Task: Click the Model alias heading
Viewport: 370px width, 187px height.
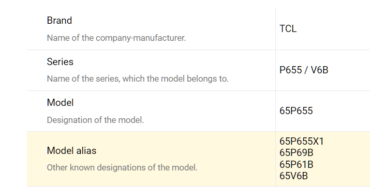Action: click(x=71, y=150)
